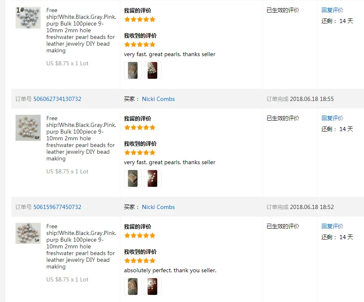View first review photo in the middle review
This screenshot has width=364, height=302.
point(133,178)
